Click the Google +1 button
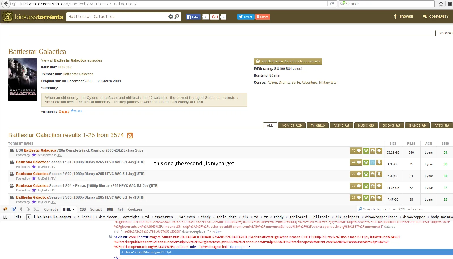This screenshot has width=453, height=259. click(x=214, y=17)
